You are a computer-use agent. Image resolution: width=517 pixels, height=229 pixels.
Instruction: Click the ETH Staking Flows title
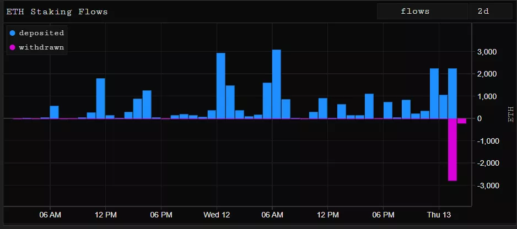point(57,12)
